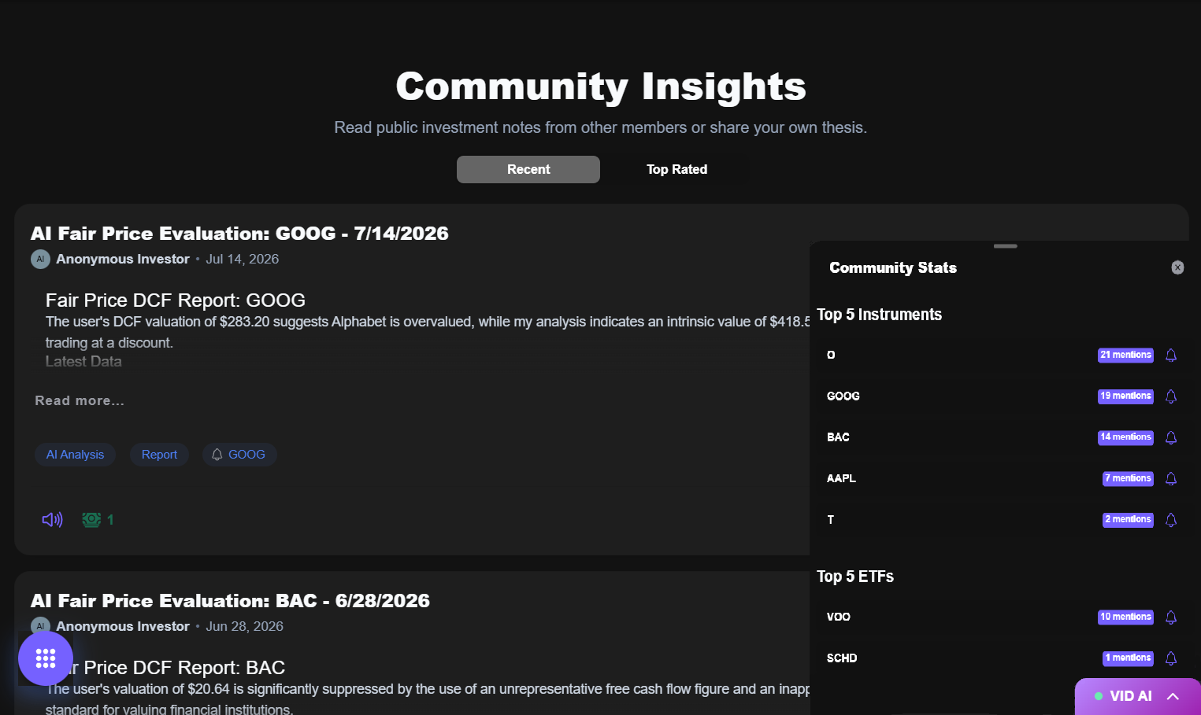
Task: Toggle alert bell for T instrument
Action: [1171, 520]
